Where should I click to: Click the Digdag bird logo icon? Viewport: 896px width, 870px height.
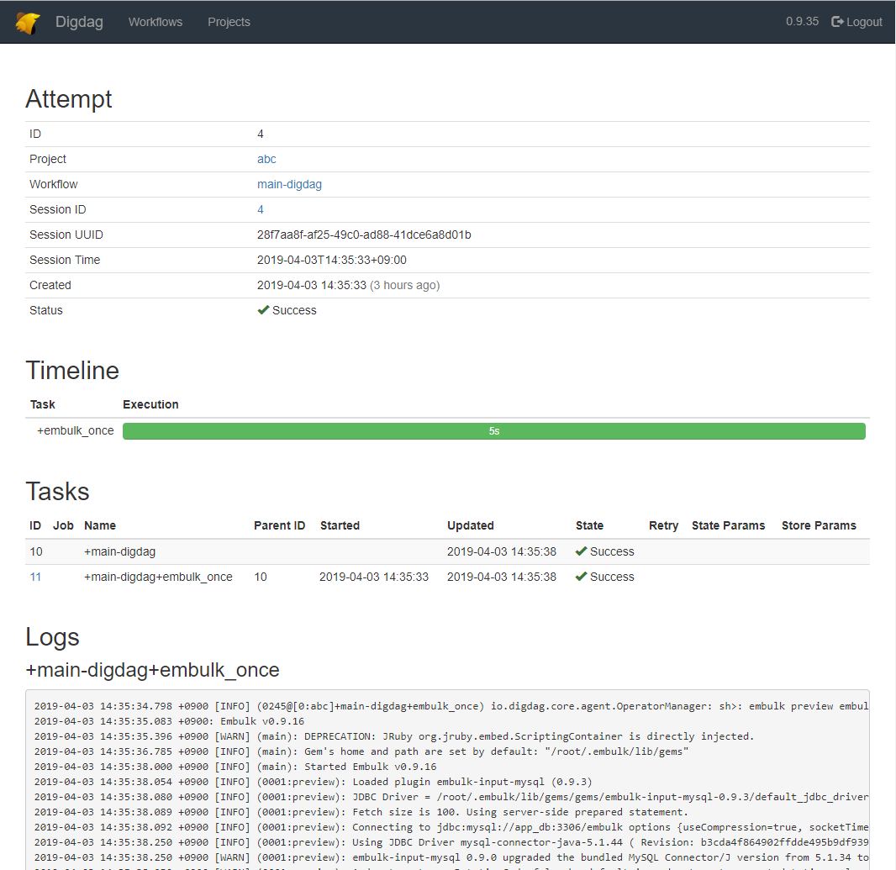28,22
